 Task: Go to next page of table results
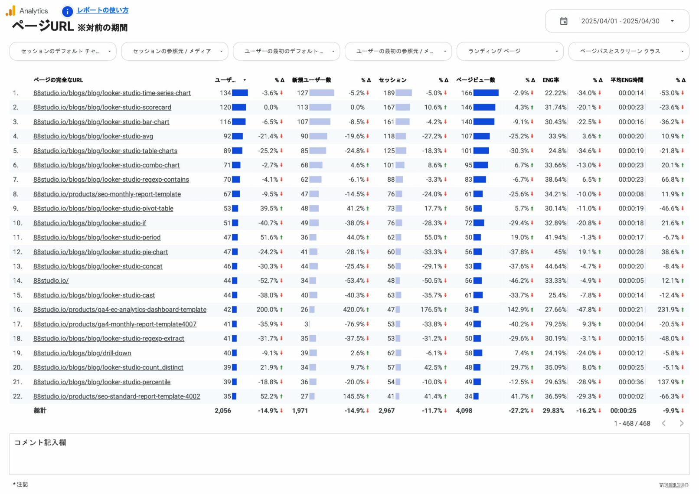coord(681,423)
